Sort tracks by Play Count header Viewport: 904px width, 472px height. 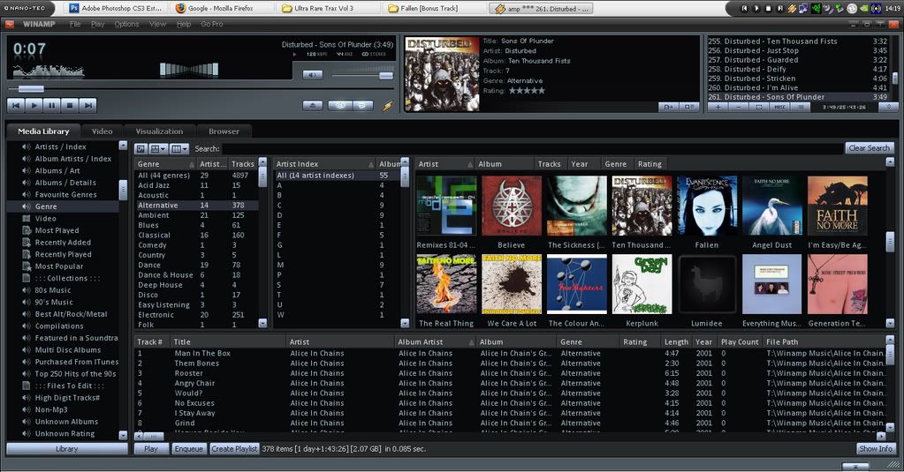pyautogui.click(x=740, y=342)
